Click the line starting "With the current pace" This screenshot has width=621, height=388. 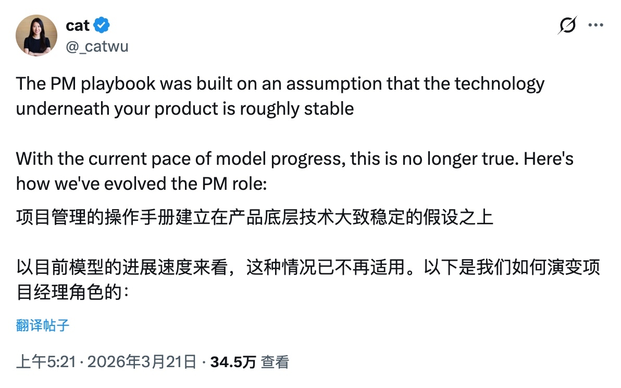[x=294, y=159]
